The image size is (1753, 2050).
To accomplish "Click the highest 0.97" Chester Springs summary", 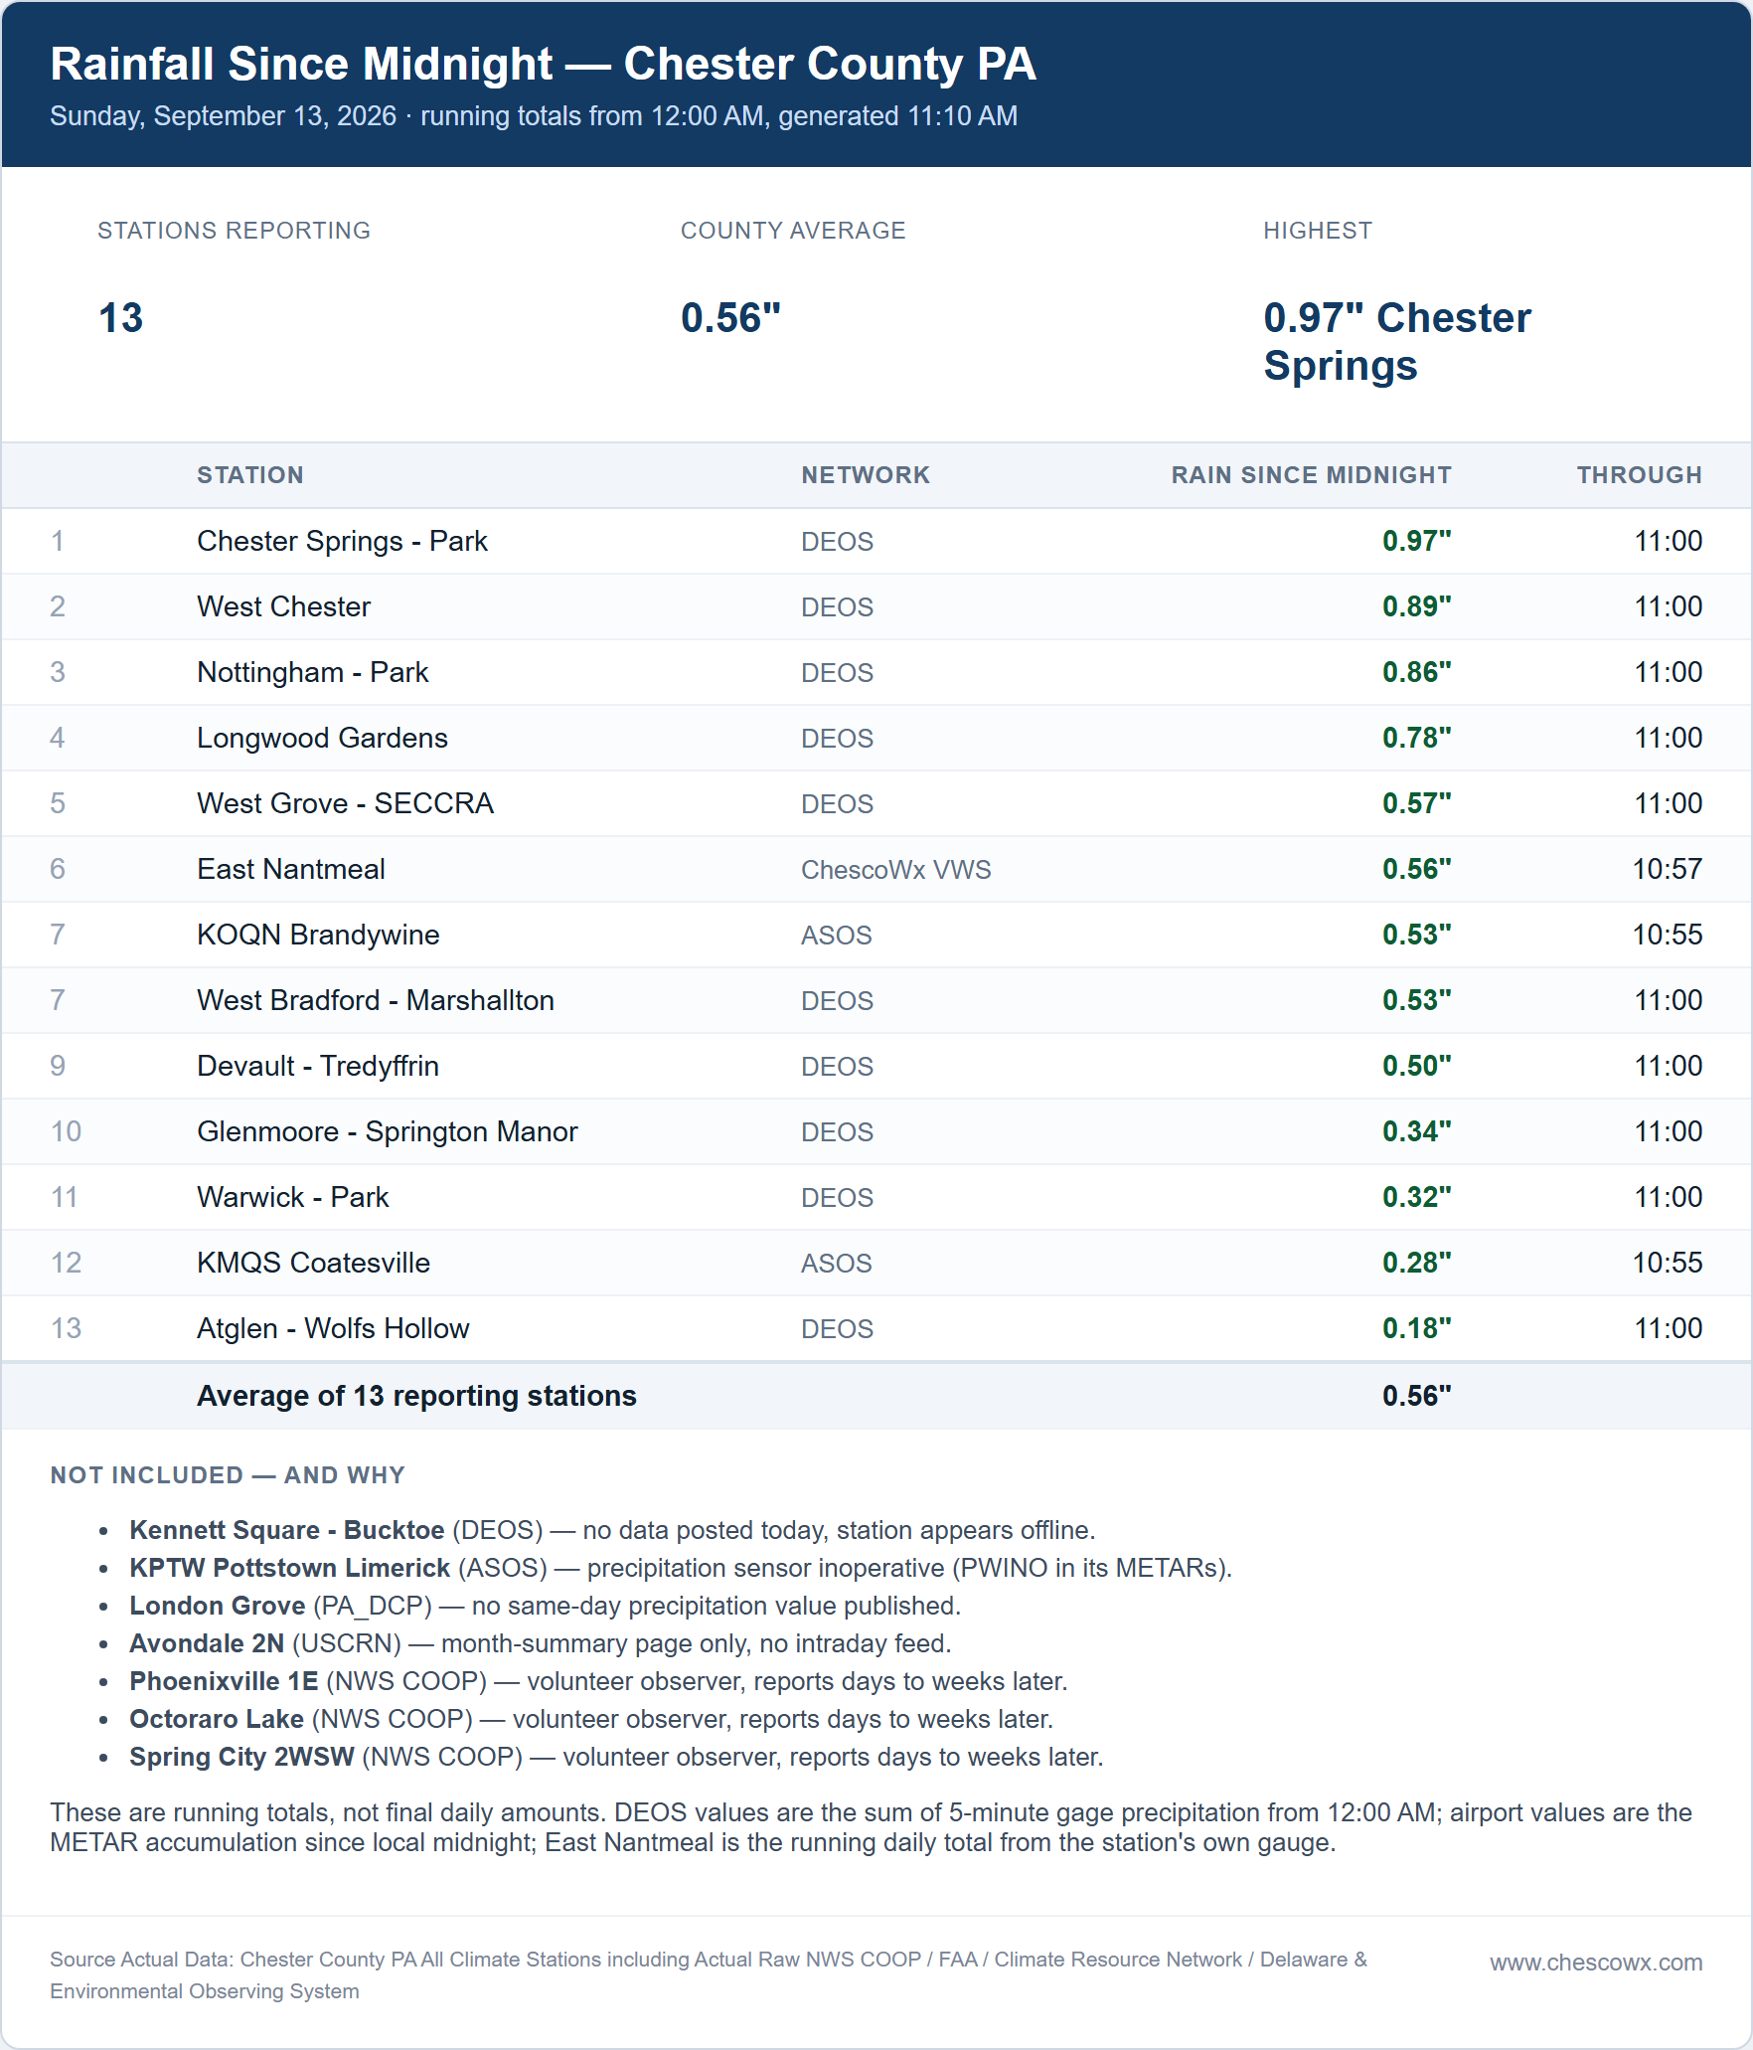I will [x=1396, y=342].
